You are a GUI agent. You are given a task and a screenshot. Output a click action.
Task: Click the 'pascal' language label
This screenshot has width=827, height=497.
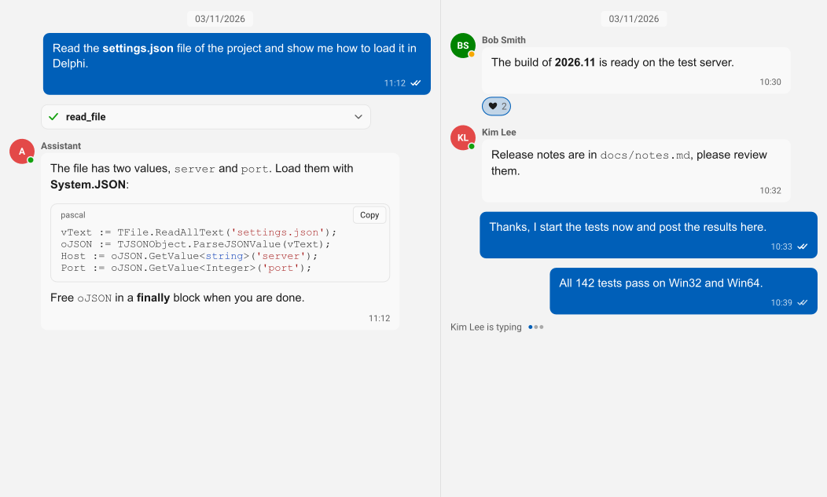click(73, 215)
